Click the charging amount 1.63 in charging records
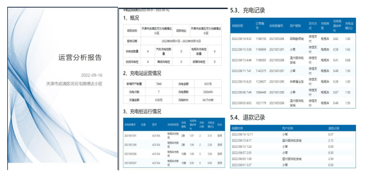This screenshot has width=366, height=175. pyautogui.click(x=347, y=49)
